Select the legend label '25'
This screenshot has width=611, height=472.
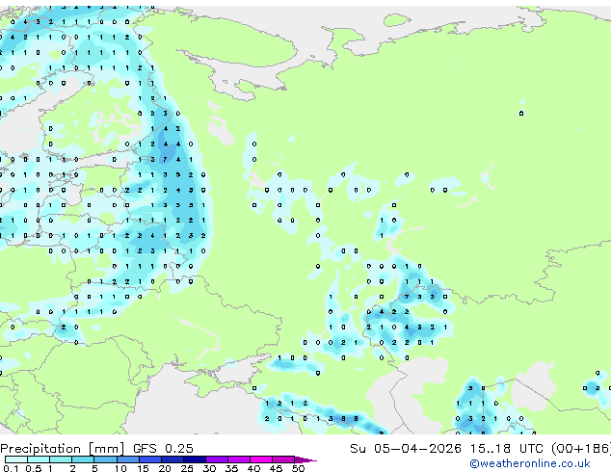click(x=187, y=468)
